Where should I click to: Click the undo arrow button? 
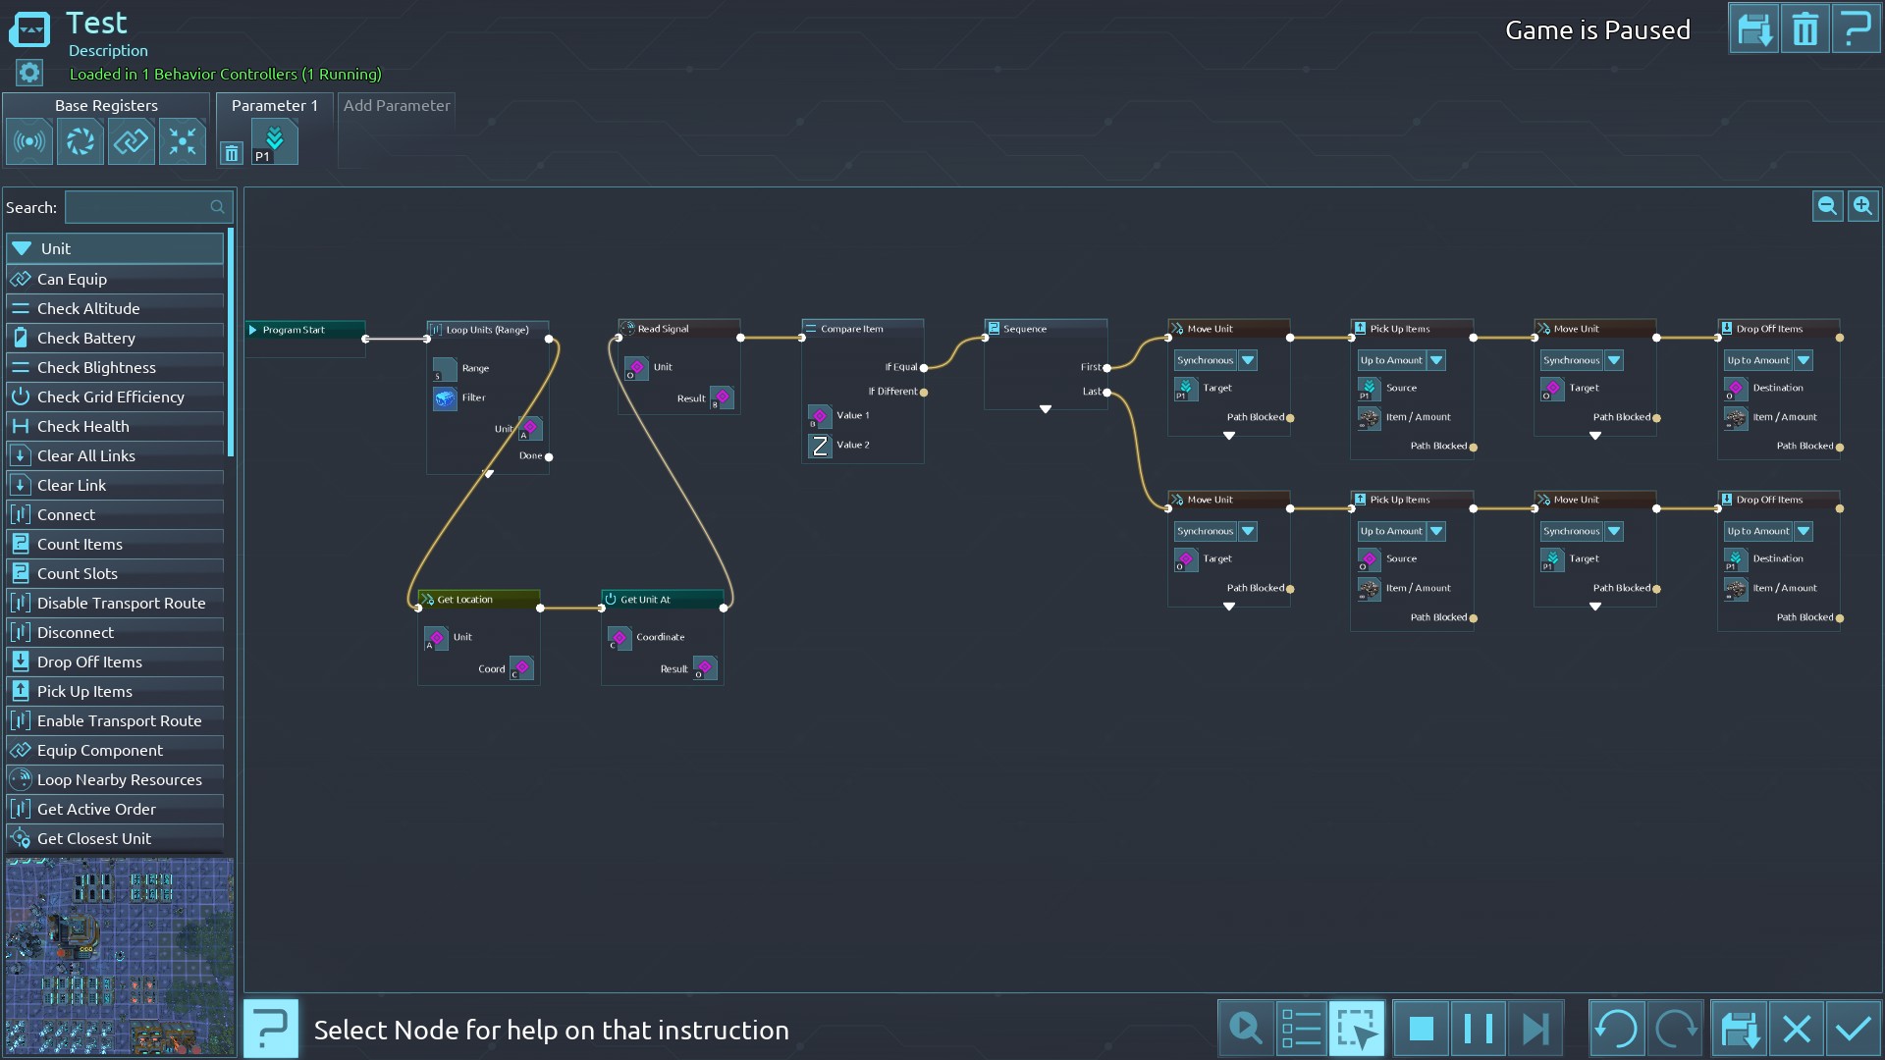1616,1029
